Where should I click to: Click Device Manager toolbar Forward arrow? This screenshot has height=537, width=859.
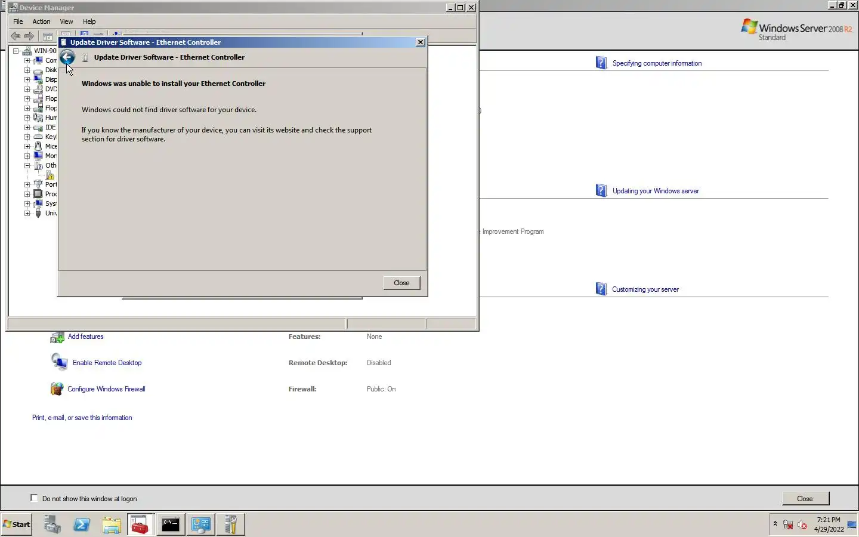(29, 36)
